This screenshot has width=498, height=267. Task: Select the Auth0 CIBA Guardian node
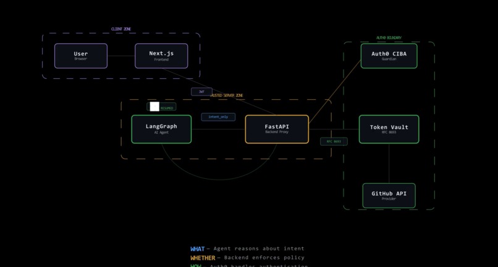[389, 56]
